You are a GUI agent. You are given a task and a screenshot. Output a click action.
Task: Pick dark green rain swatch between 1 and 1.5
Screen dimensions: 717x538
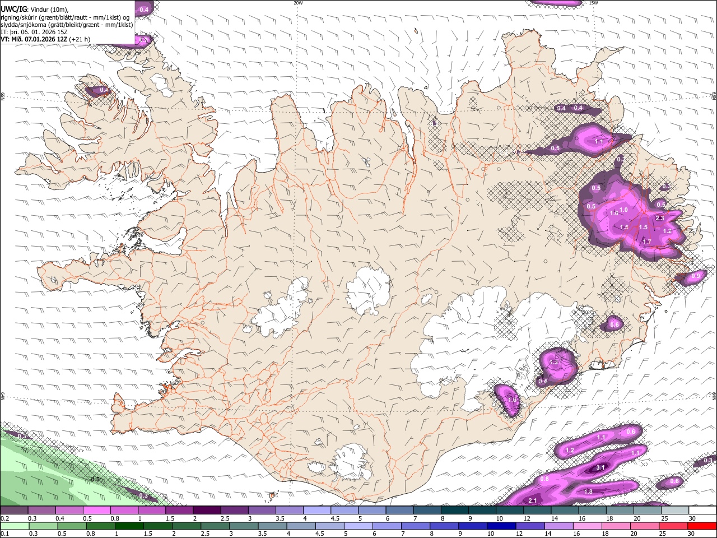point(129,526)
